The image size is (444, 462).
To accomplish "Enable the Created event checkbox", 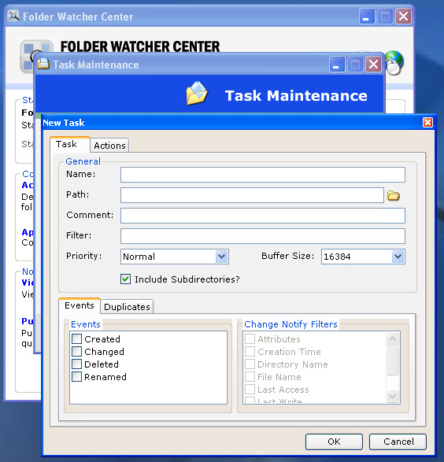I will pyautogui.click(x=76, y=339).
